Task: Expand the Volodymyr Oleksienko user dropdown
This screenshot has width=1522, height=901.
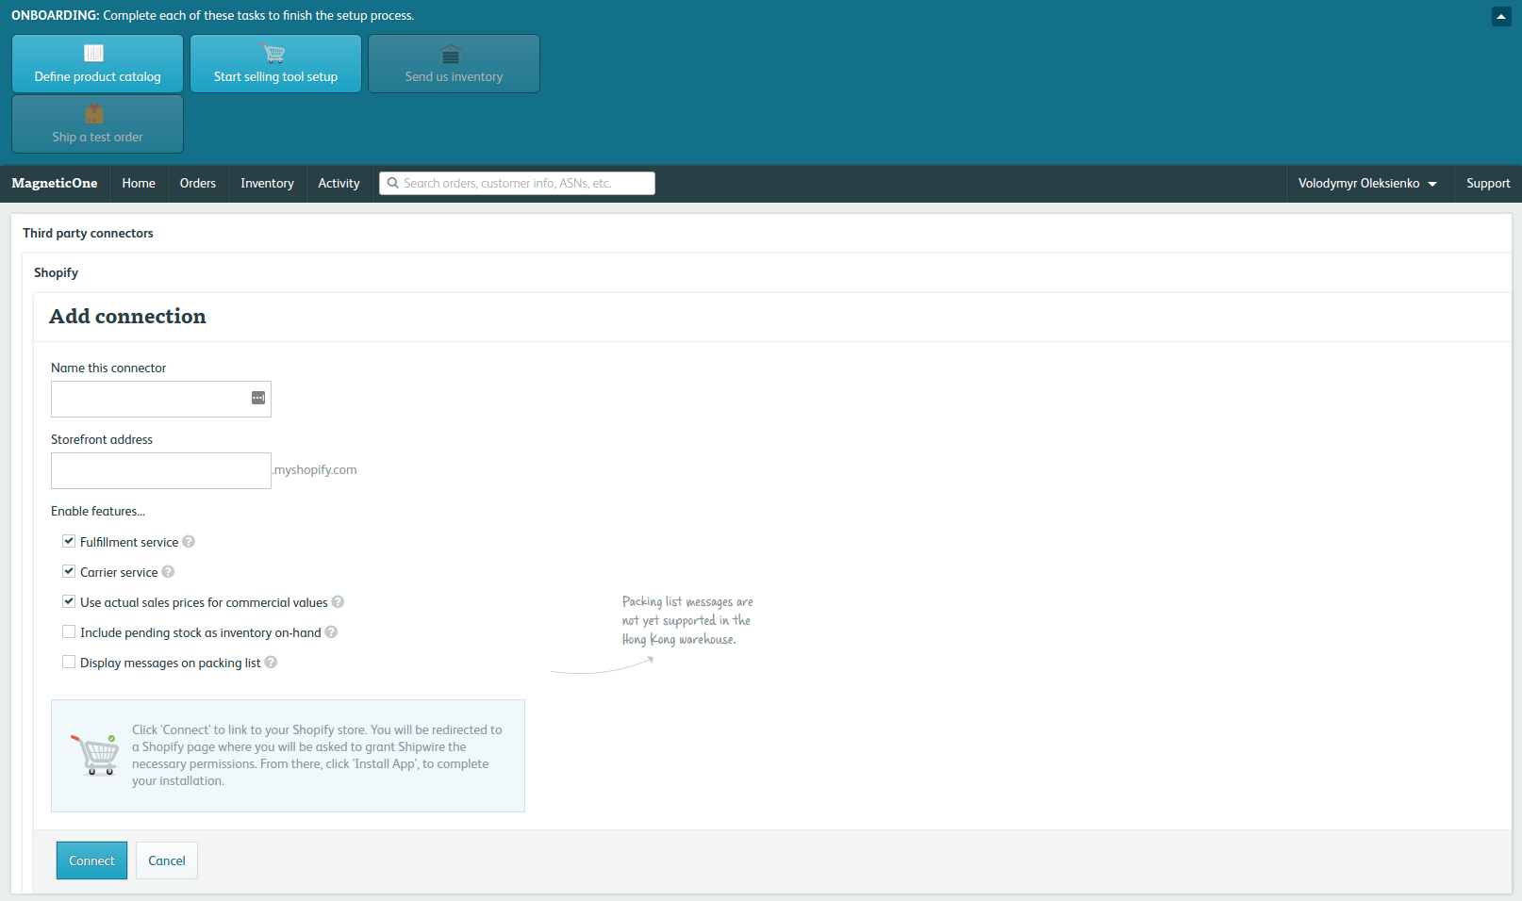Action: pos(1366,184)
